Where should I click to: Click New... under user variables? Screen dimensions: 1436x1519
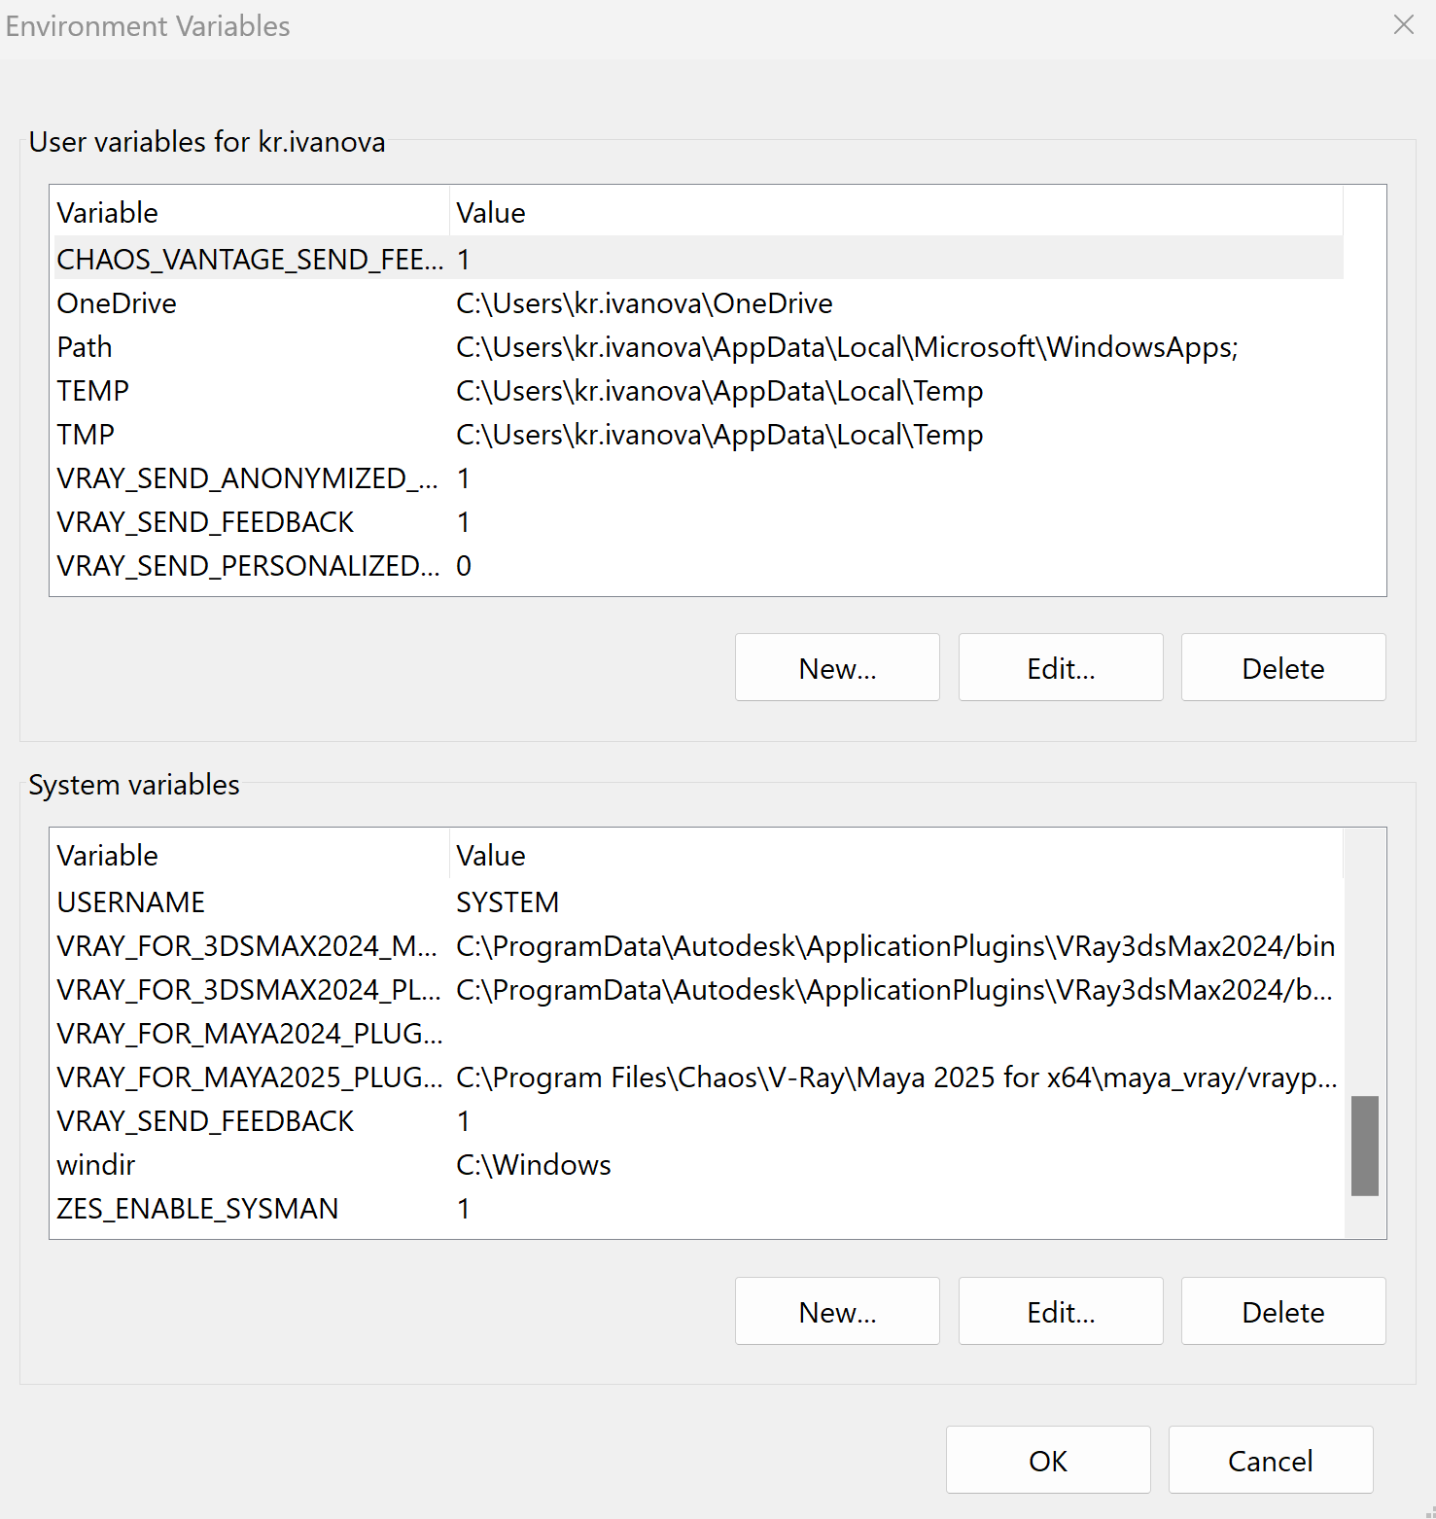coord(837,668)
